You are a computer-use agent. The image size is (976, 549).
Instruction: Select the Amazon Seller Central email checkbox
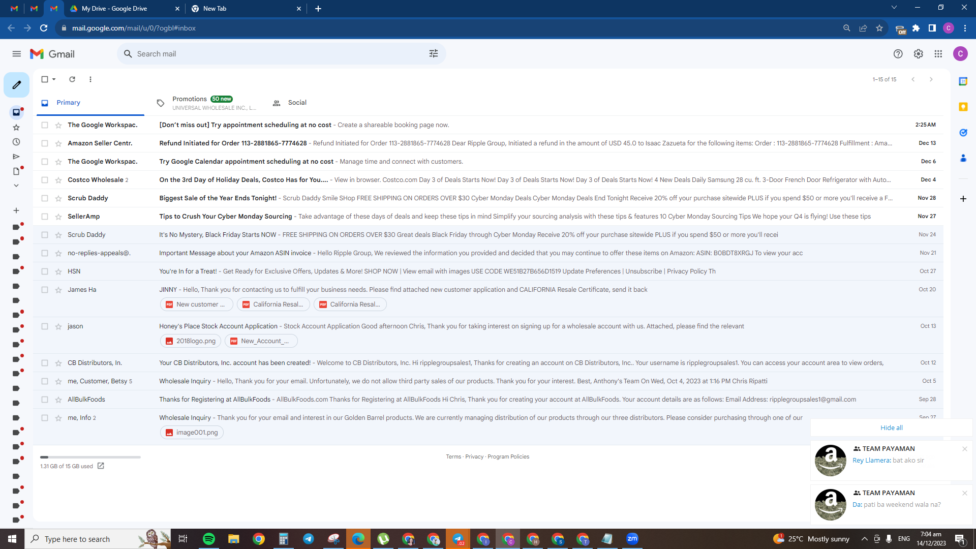45,143
